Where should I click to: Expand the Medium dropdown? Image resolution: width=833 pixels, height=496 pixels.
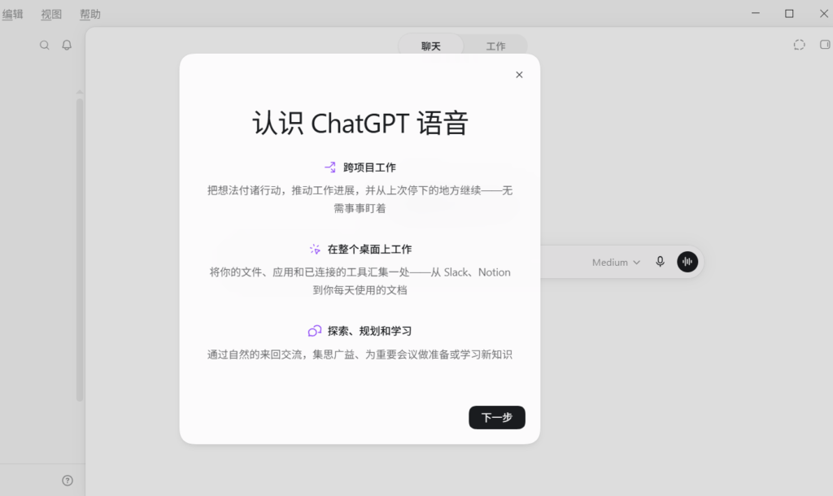tap(617, 263)
